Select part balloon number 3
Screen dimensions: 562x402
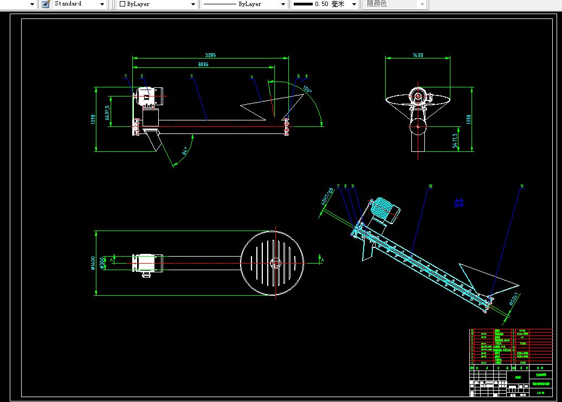pos(191,76)
